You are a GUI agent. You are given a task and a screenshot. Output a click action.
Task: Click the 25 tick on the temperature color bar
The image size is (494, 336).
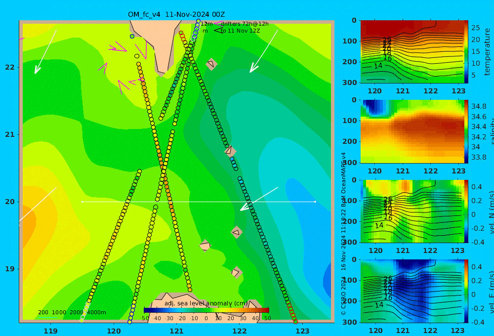[x=475, y=28]
